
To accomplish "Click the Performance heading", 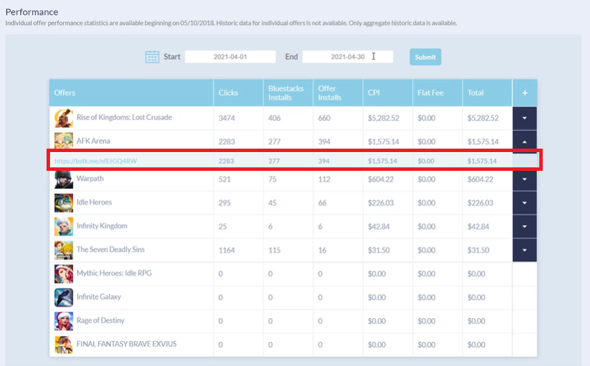I will pyautogui.click(x=31, y=12).
